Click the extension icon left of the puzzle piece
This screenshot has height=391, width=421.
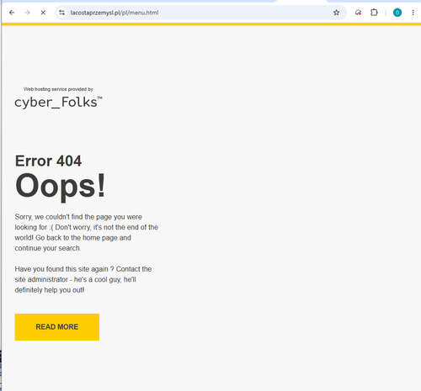click(358, 13)
